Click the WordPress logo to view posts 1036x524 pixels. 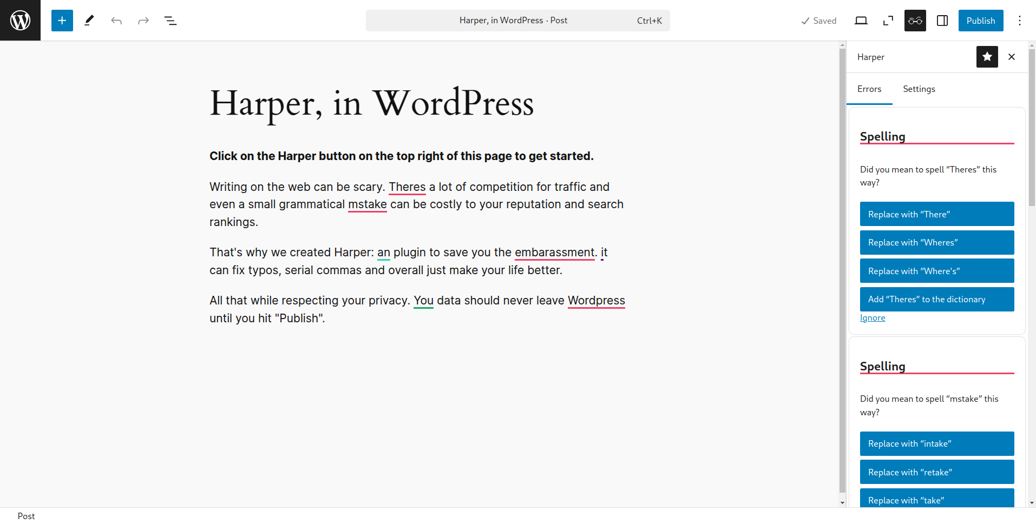pyautogui.click(x=20, y=20)
